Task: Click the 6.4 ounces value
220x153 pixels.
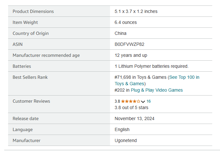Action: pos(126,22)
